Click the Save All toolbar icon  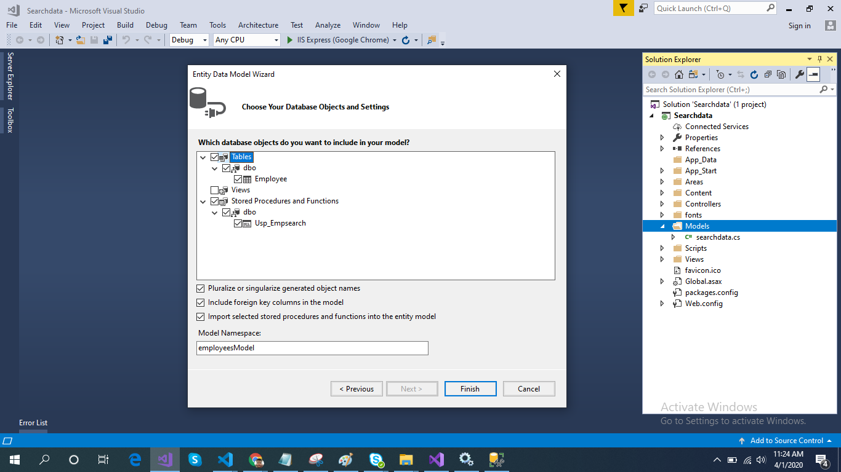(x=108, y=40)
